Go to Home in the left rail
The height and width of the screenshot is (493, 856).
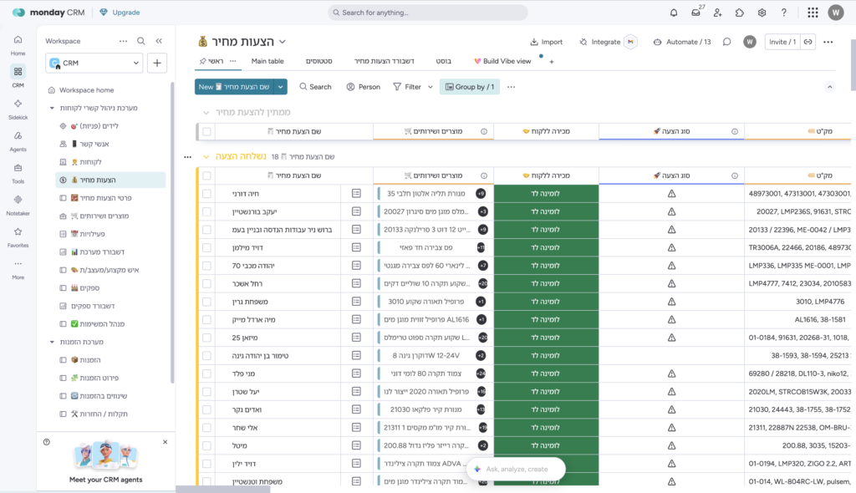tap(18, 45)
